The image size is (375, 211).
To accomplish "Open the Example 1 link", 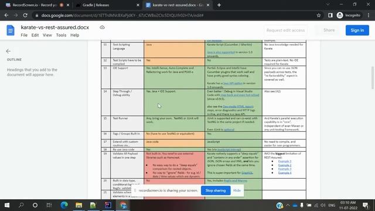I will coord(285,161).
